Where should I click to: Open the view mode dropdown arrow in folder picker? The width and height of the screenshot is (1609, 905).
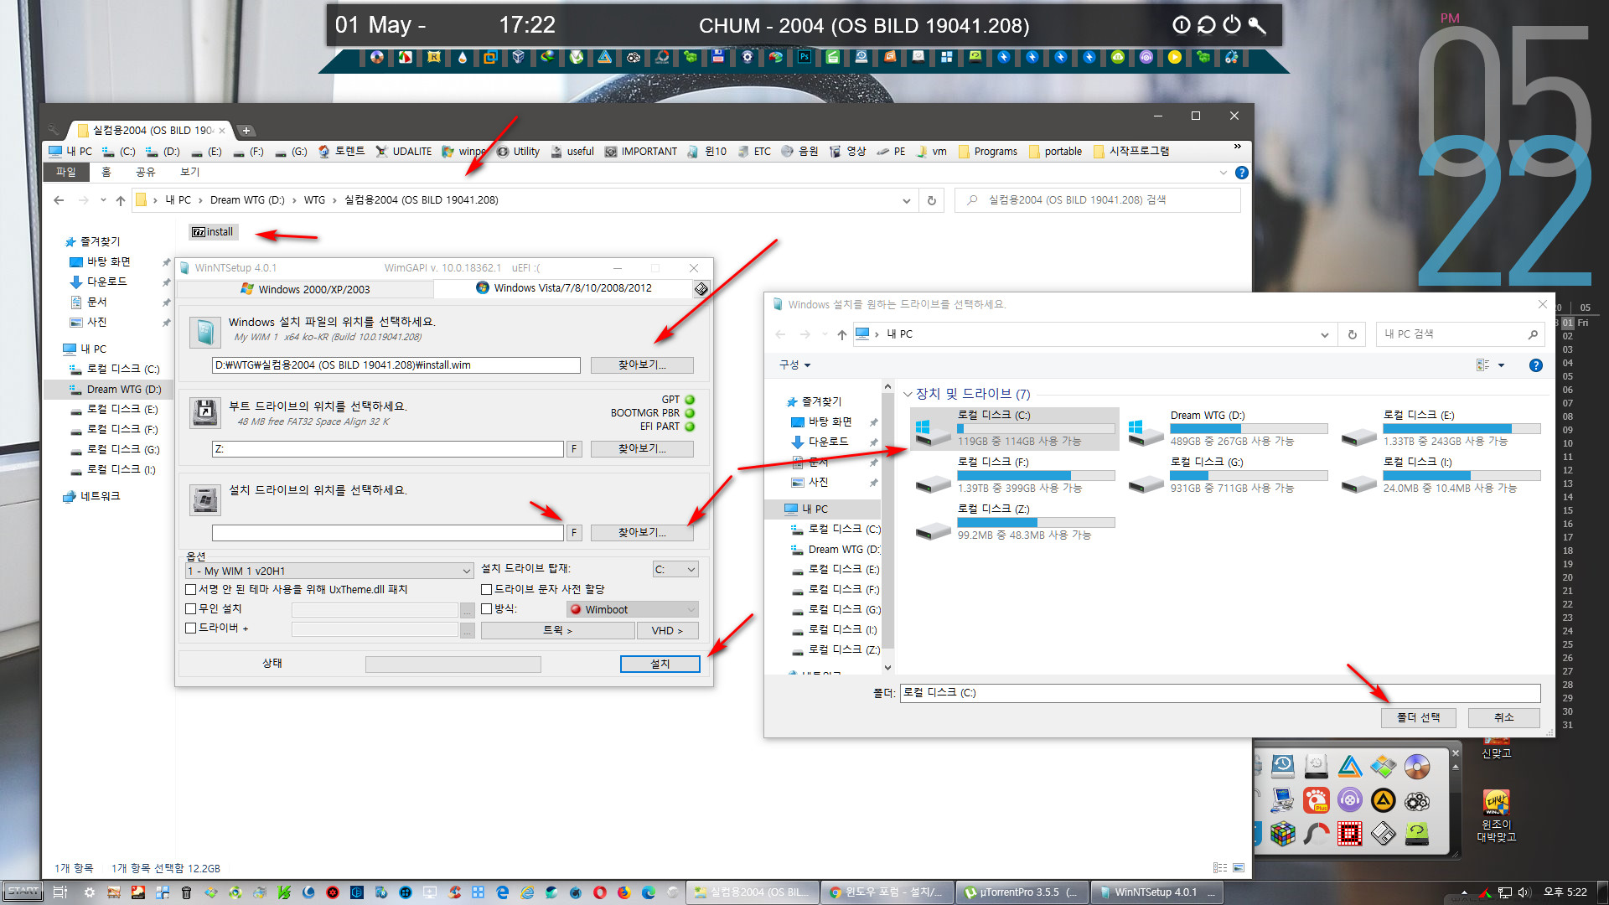(1501, 365)
